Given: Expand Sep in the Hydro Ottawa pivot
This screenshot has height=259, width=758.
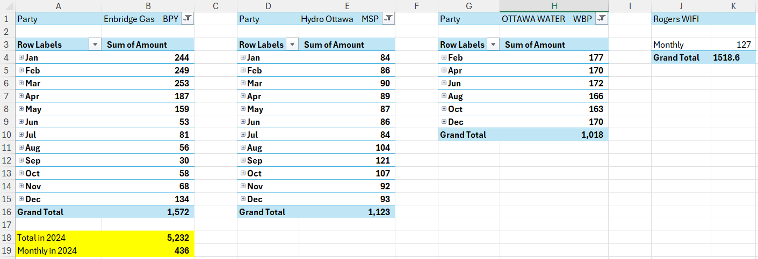Looking at the screenshot, I should (x=243, y=160).
